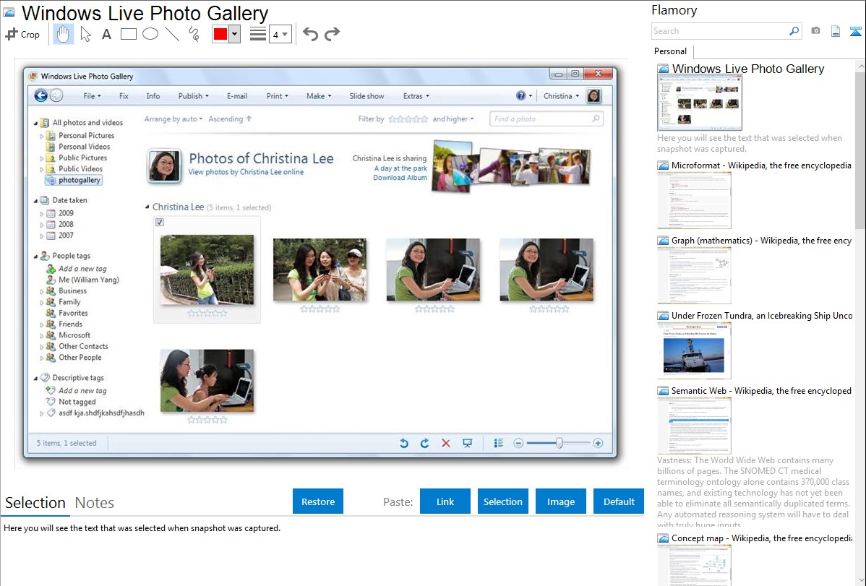Activate the hand pan tool
This screenshot has height=586, width=866.
63,34
